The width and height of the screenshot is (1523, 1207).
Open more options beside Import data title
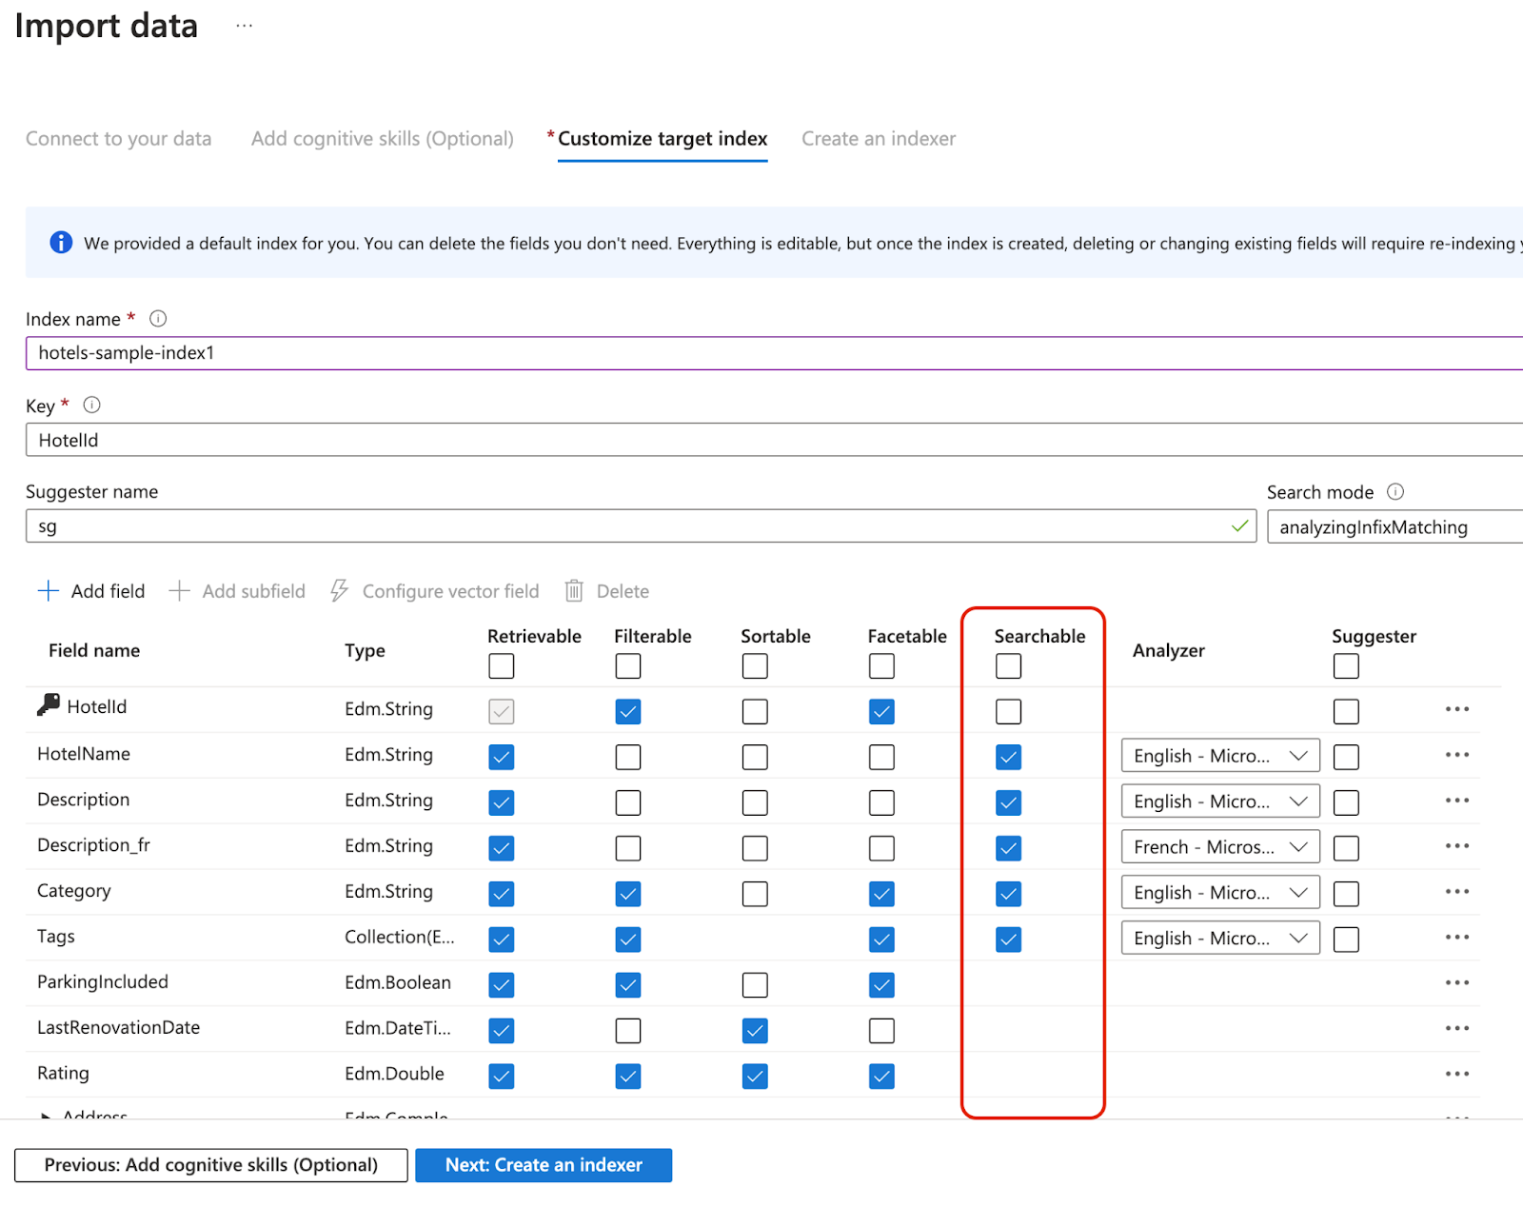click(245, 26)
